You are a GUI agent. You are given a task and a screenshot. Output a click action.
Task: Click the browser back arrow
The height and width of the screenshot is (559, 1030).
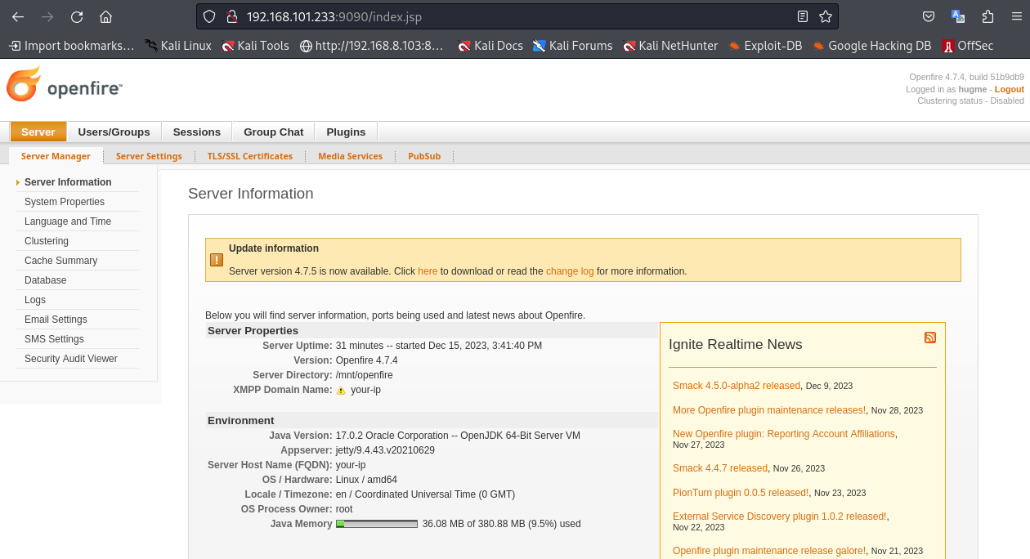pyautogui.click(x=18, y=16)
